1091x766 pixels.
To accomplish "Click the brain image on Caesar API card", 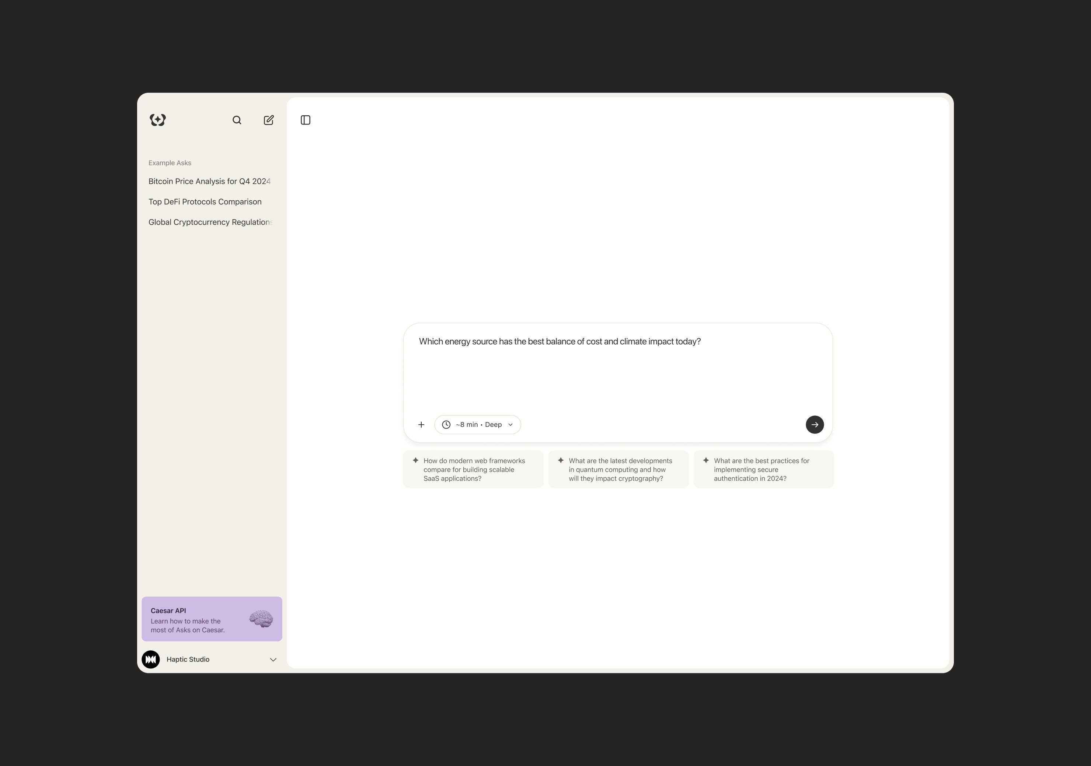I will (x=261, y=619).
